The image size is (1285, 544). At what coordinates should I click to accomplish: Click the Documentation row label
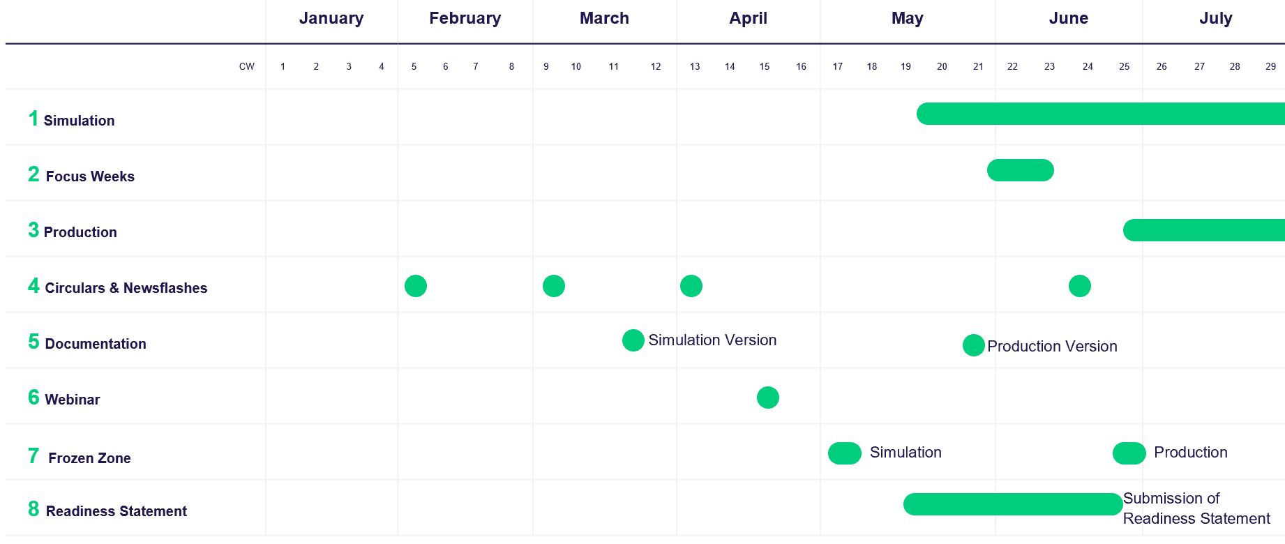click(95, 344)
